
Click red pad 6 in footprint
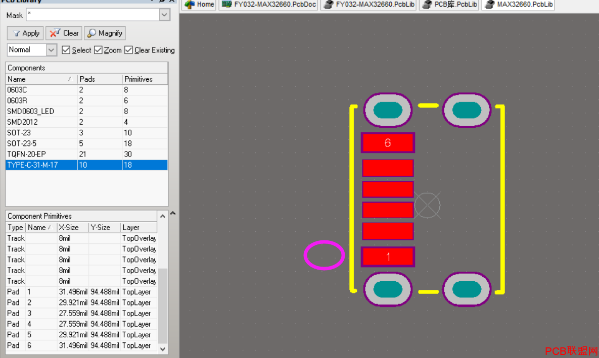pyautogui.click(x=388, y=143)
